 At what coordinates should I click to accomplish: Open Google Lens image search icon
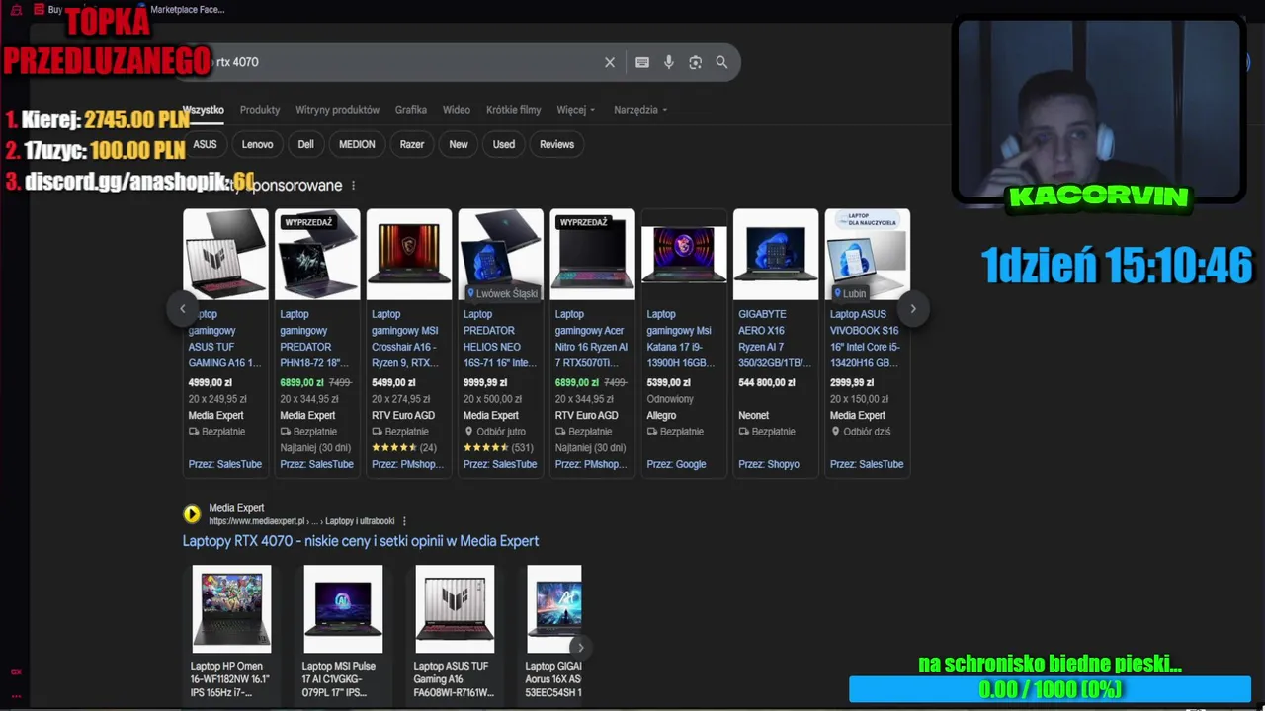click(x=696, y=62)
